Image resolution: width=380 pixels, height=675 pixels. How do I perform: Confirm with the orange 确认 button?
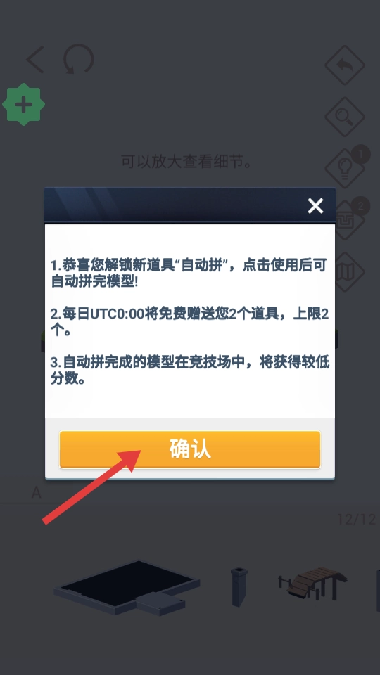[x=190, y=449]
